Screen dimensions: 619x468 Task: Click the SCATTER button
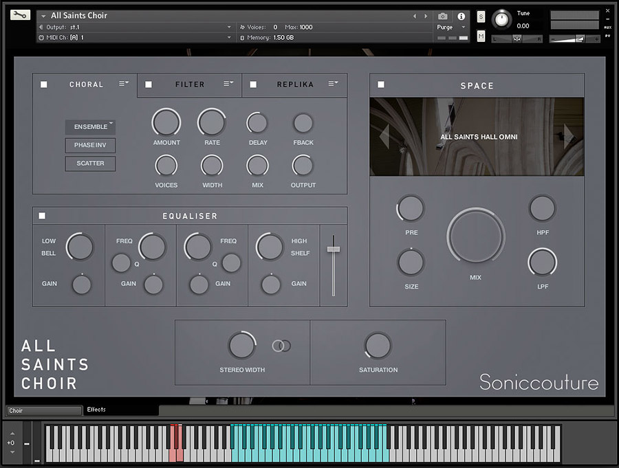point(90,164)
